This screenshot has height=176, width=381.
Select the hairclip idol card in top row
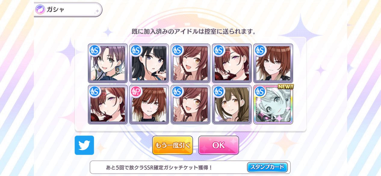232,63
